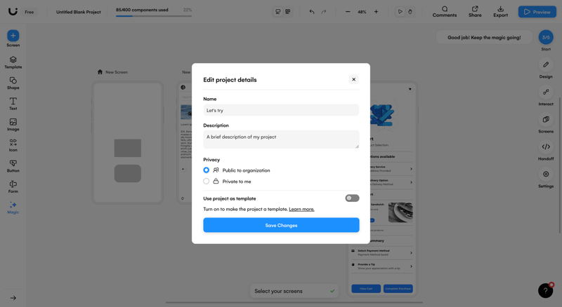Select the pointer play tool
The image size is (562, 307).
400,12
